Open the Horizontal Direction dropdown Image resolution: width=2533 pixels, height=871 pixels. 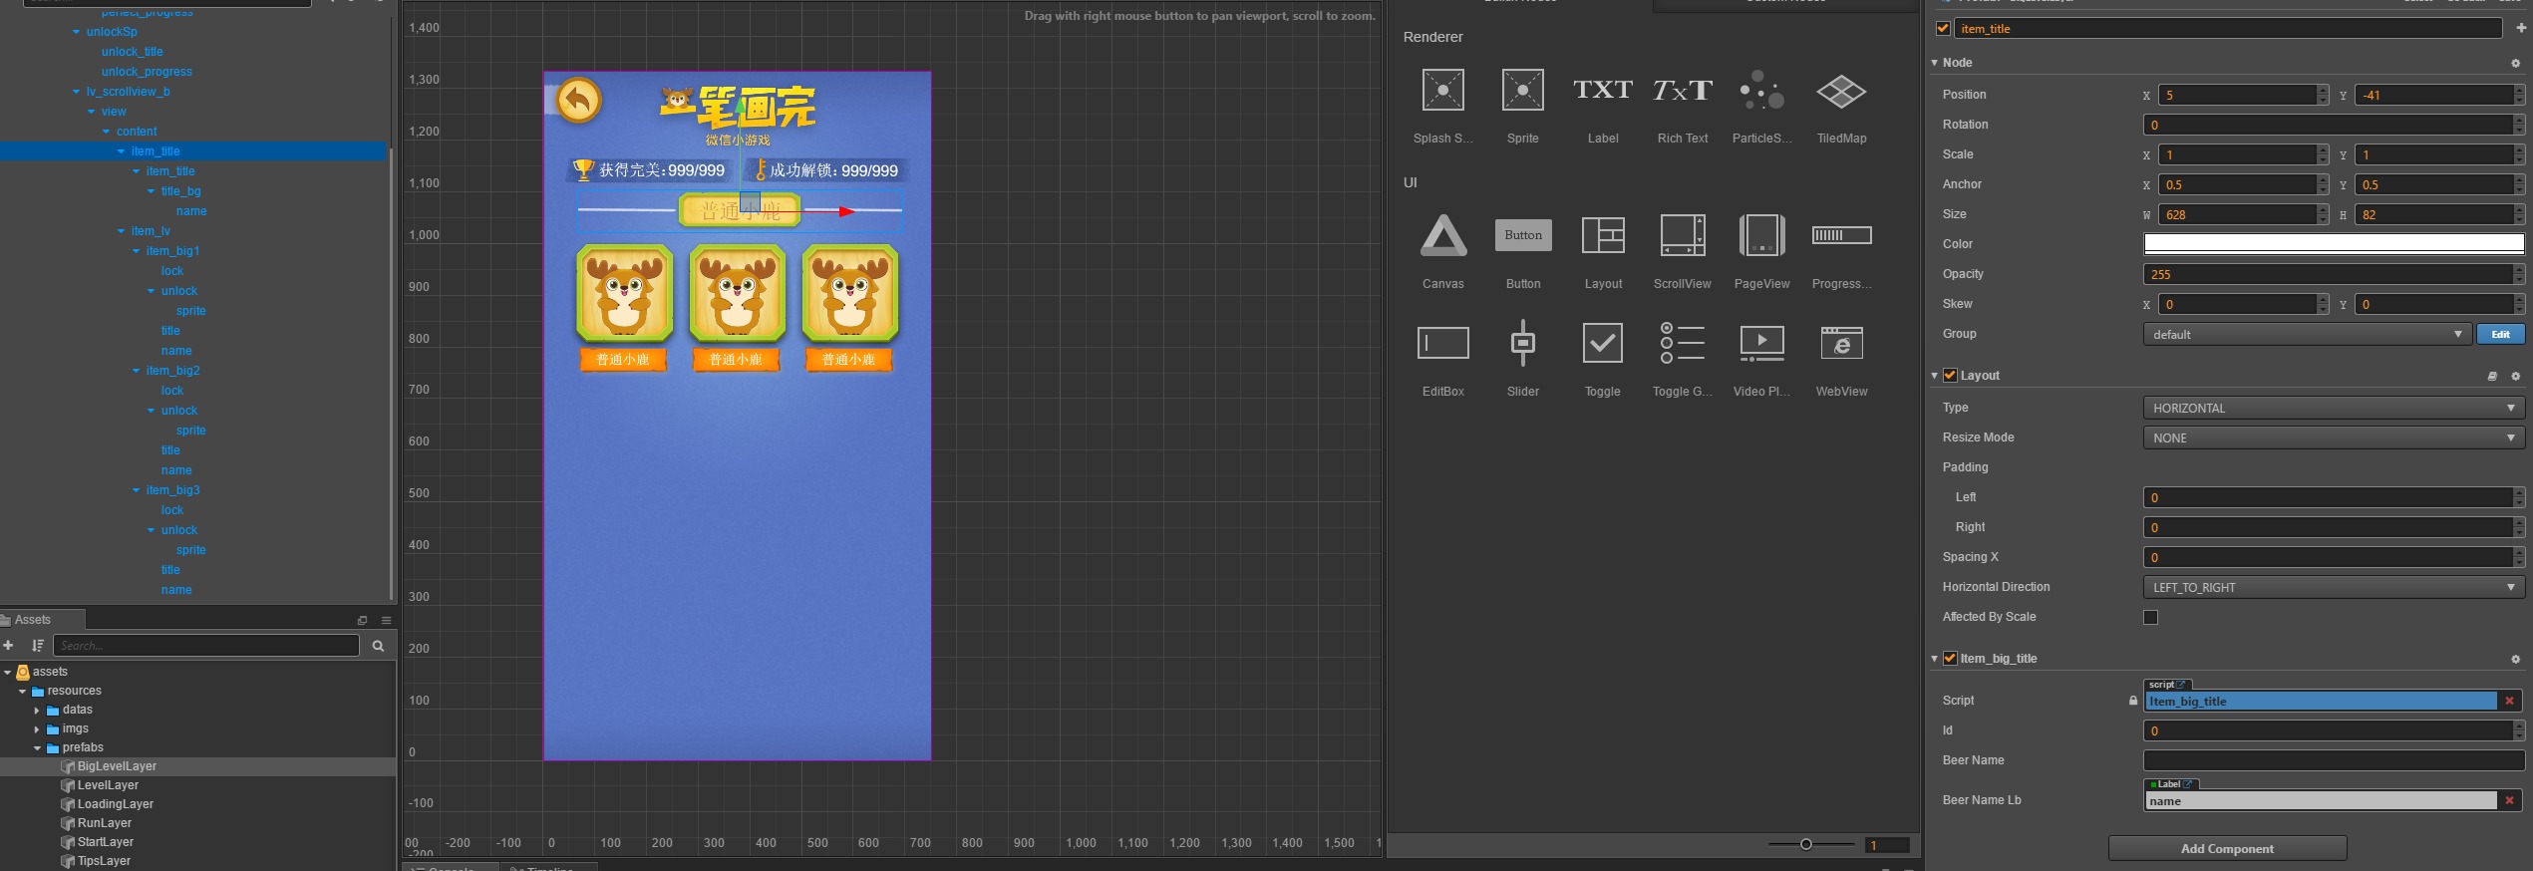[x=2334, y=587]
